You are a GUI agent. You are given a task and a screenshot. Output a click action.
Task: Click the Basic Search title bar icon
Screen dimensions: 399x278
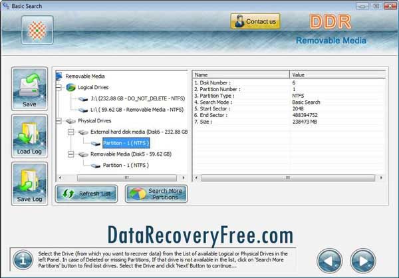(5, 5)
